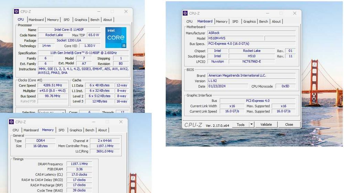Select the Memory tab in the Mainboard window
Screen dimensions: 344x193
222,21
